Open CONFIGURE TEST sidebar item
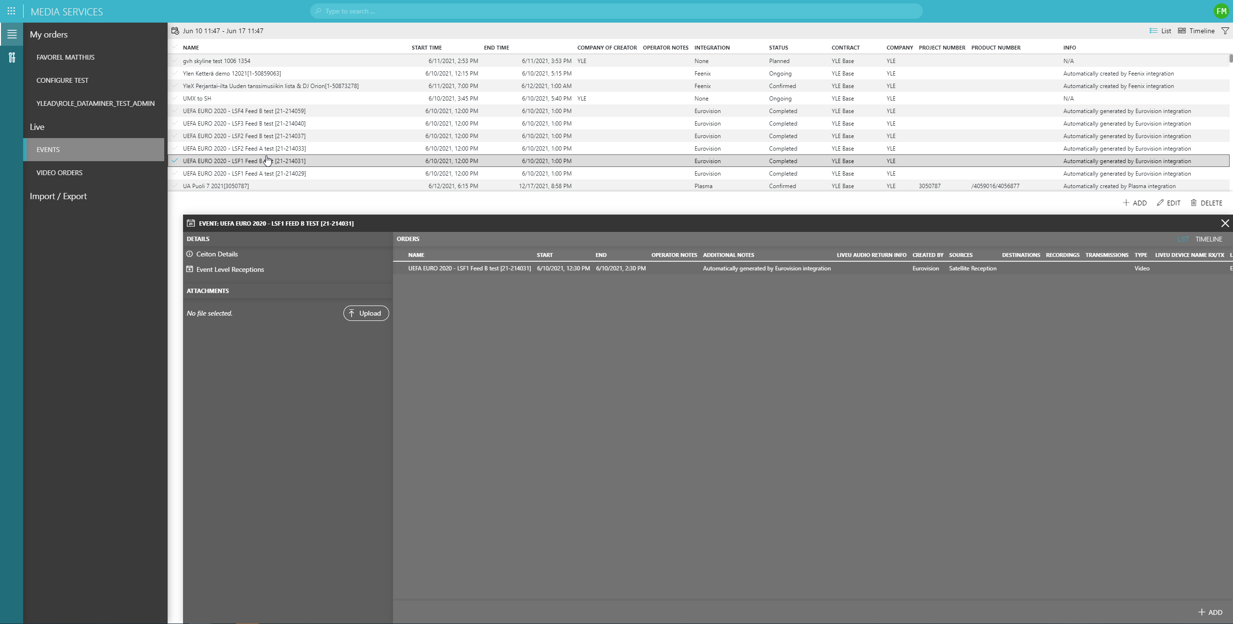The image size is (1233, 624). pyautogui.click(x=63, y=80)
